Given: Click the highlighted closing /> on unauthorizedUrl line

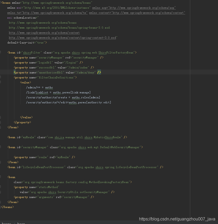Looking at the screenshot, I should (x=99, y=72).
